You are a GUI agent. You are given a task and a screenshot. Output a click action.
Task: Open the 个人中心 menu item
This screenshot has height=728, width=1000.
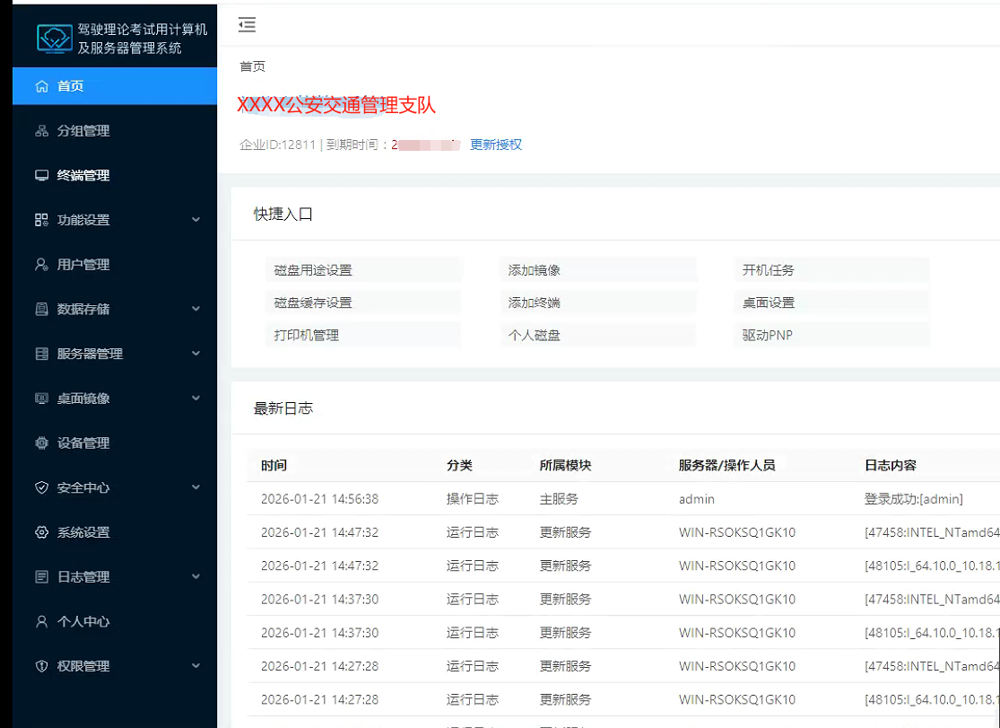click(115, 621)
